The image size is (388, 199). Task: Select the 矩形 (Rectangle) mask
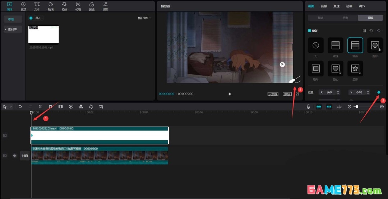pyautogui.click(x=316, y=68)
